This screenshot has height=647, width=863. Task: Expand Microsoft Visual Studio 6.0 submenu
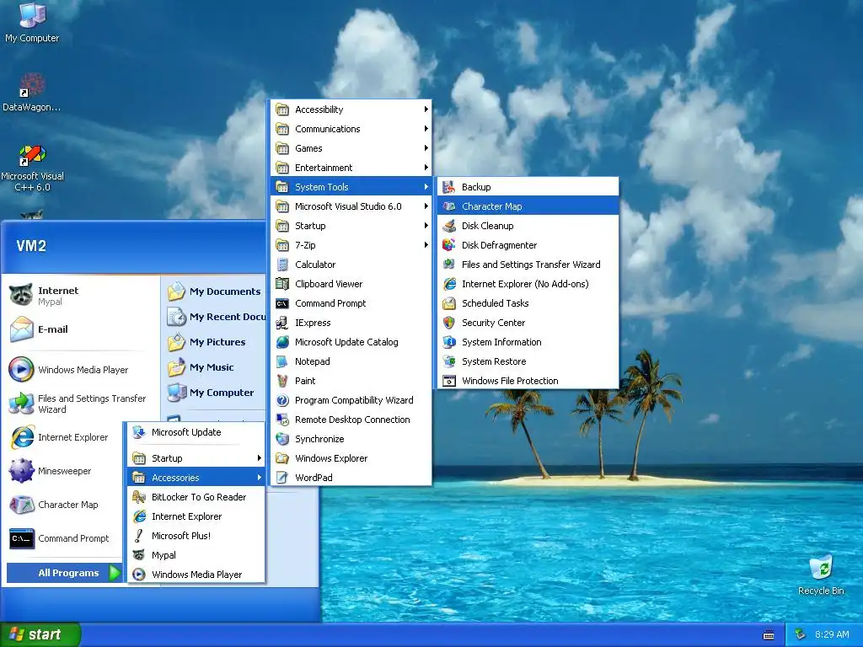click(351, 206)
